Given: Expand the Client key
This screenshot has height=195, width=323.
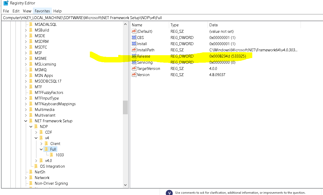Looking at the screenshot, I should (x=41, y=143).
